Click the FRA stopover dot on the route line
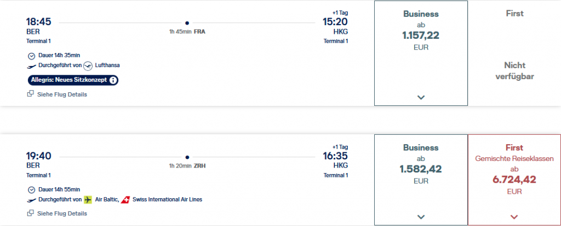This screenshot has height=226, width=561. tap(187, 23)
